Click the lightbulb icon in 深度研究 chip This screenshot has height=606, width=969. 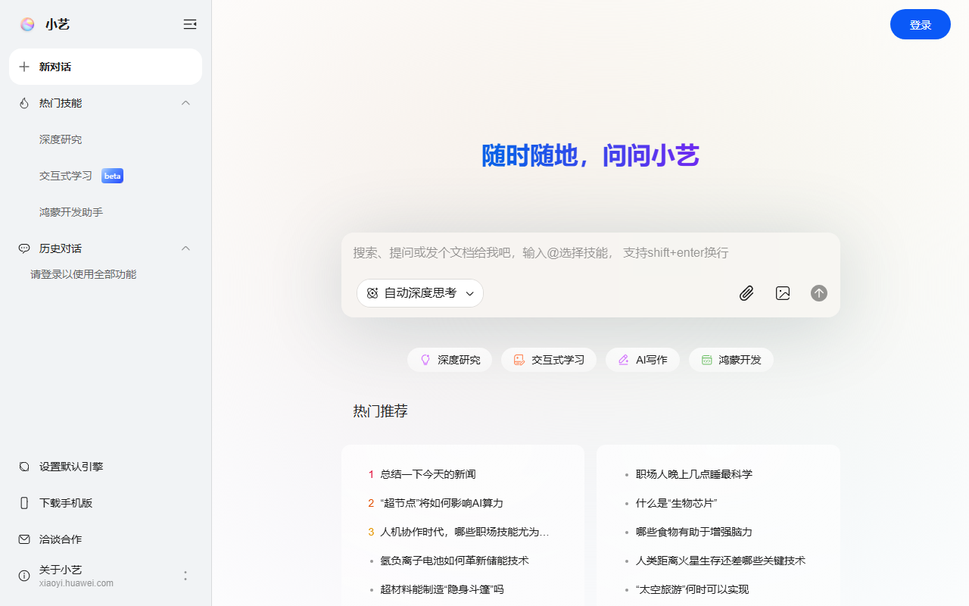[425, 360]
